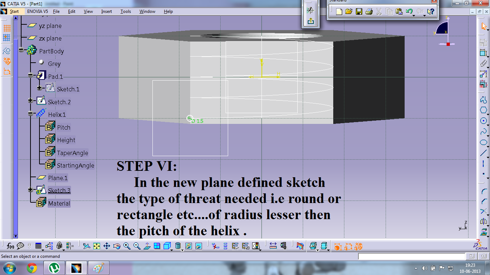Click the What's This help icon
490x275 pixels.
[431, 12]
